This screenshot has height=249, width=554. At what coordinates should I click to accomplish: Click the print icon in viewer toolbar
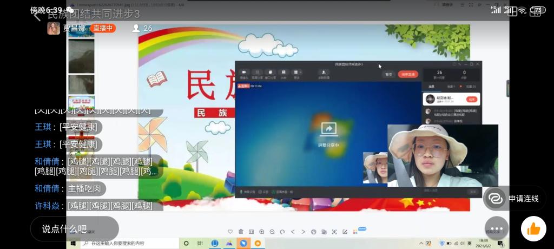pos(314,232)
